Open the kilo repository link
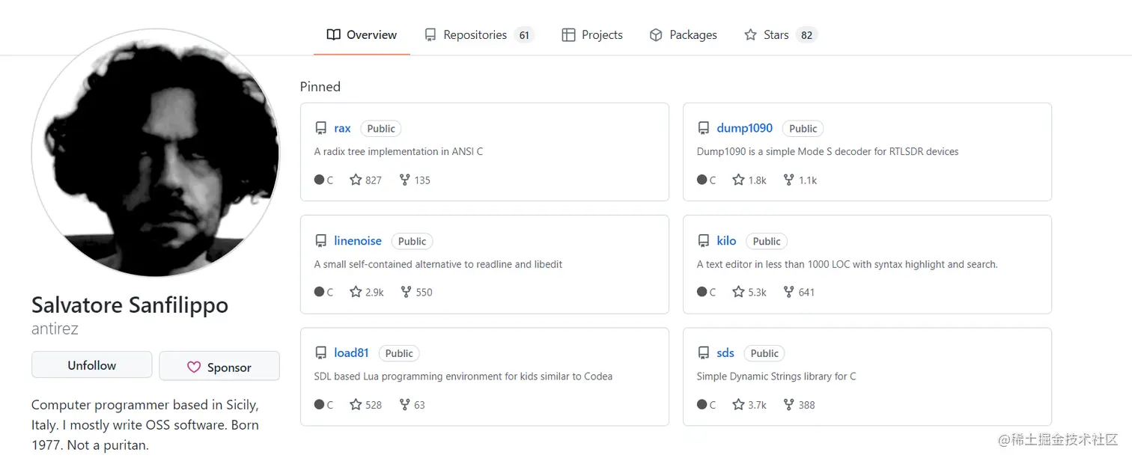The width and height of the screenshot is (1132, 461). 726,241
